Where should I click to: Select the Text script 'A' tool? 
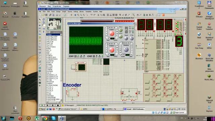(40, 80)
